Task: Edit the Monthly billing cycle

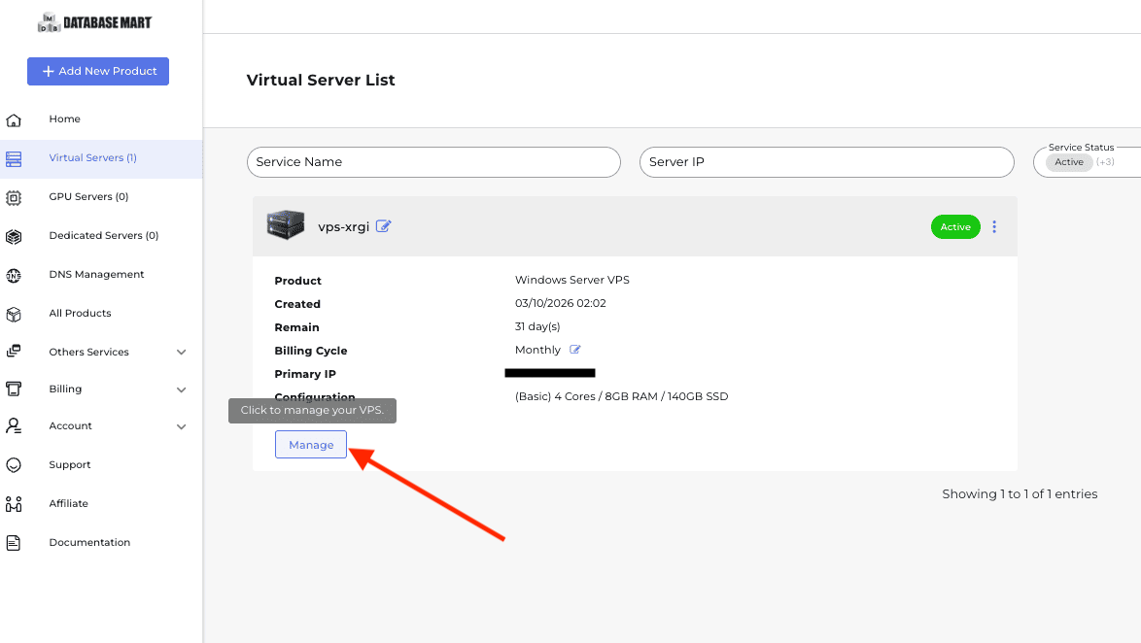Action: point(574,350)
